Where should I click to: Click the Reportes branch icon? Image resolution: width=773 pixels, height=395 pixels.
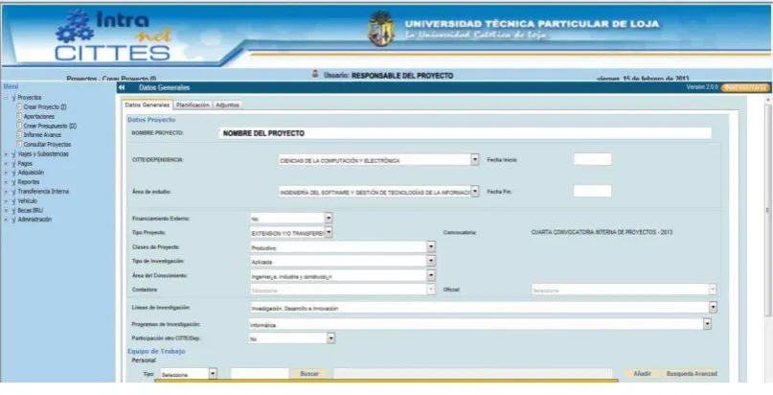pos(13,182)
